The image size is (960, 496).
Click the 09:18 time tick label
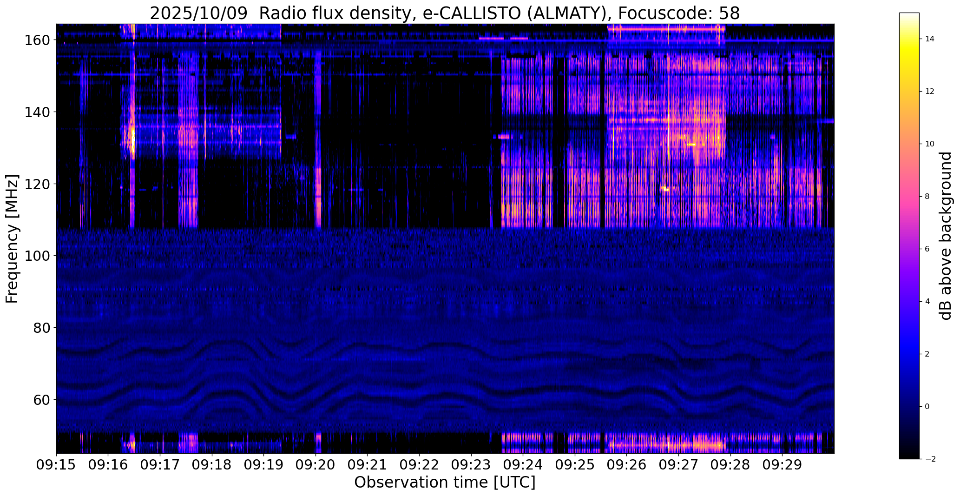coord(212,465)
